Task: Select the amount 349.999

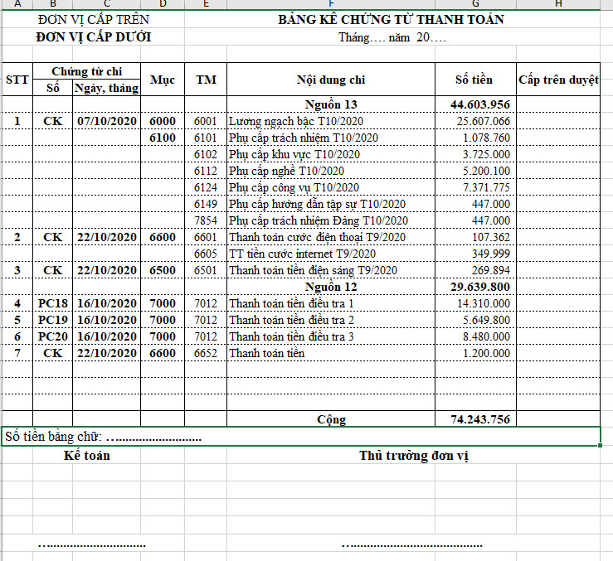Action: click(475, 254)
